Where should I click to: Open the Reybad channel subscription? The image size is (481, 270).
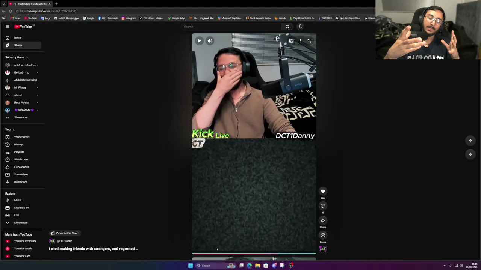pos(22,72)
